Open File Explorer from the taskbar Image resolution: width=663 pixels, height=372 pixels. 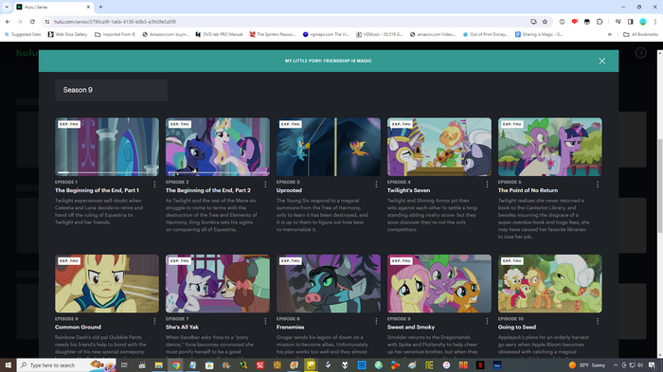[x=158, y=364]
